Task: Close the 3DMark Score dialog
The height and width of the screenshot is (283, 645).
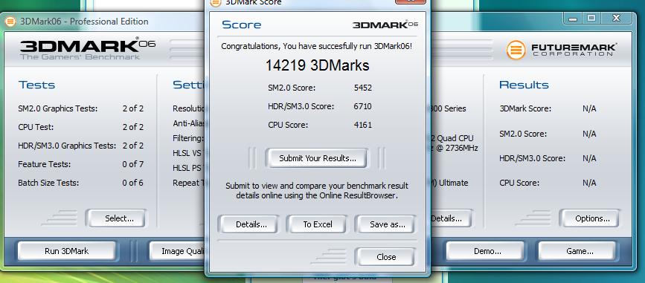Action: tap(386, 257)
